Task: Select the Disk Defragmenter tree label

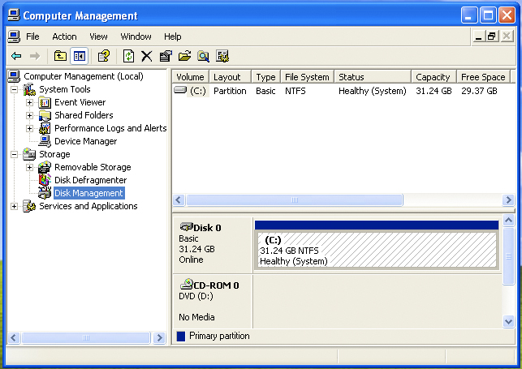Action: click(x=91, y=180)
